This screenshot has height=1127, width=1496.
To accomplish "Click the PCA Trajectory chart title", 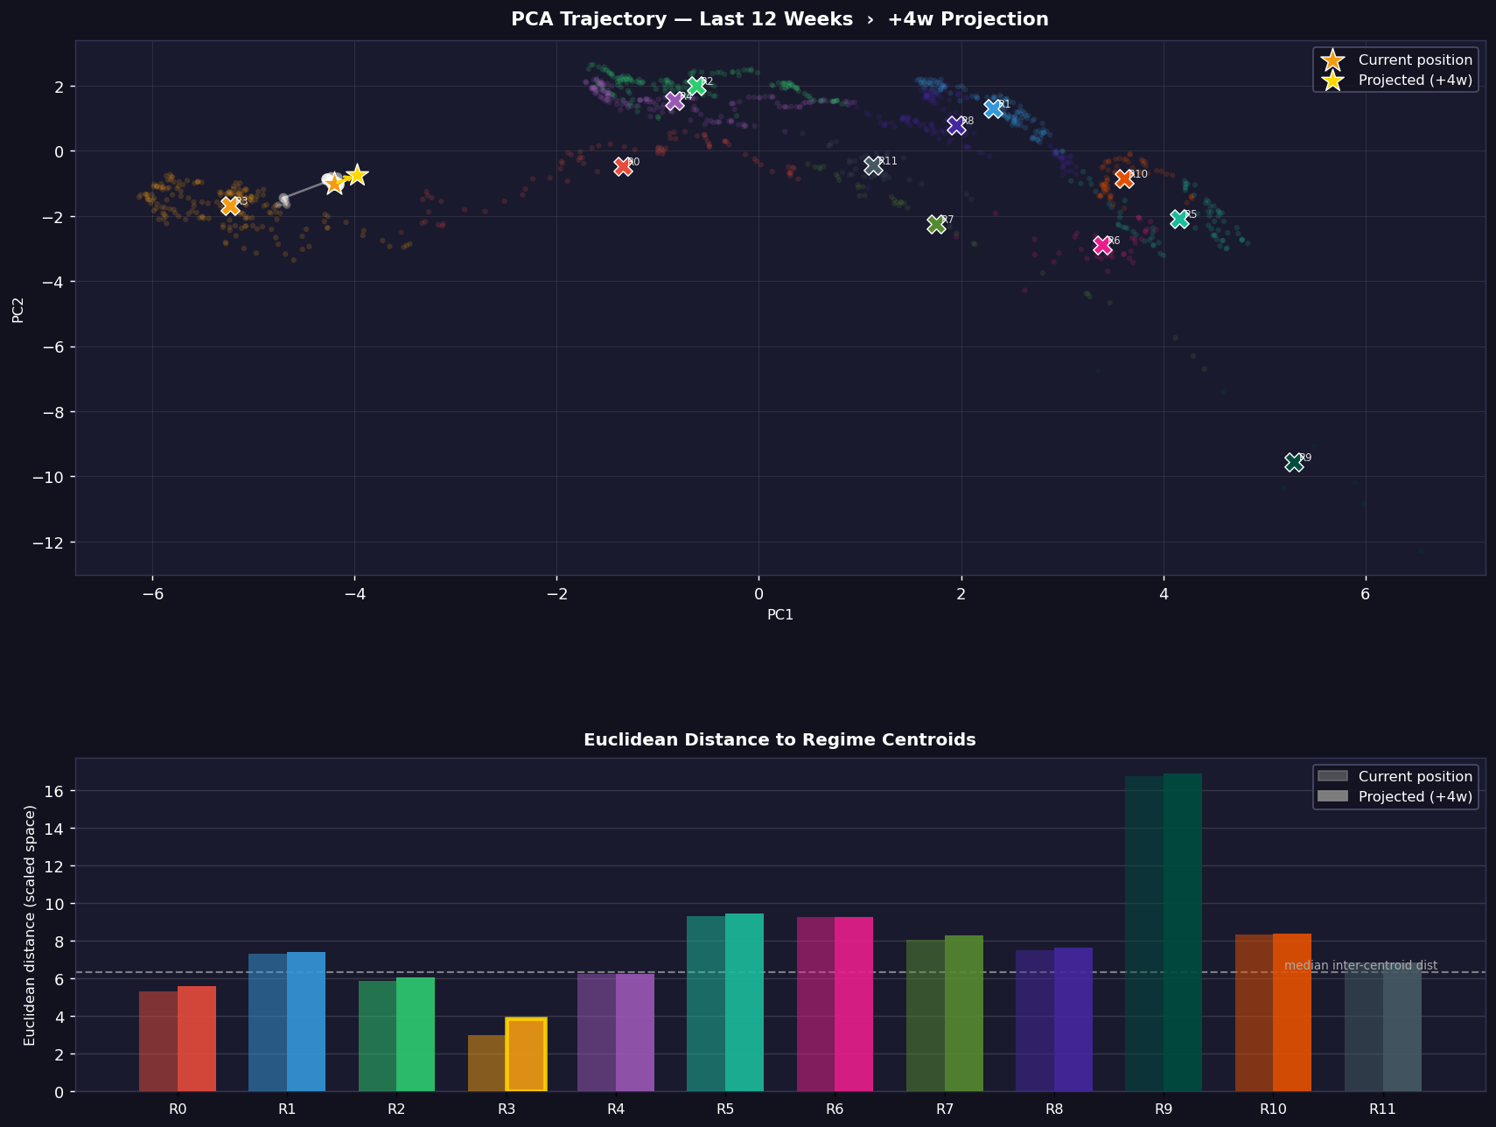I will 779,19.
